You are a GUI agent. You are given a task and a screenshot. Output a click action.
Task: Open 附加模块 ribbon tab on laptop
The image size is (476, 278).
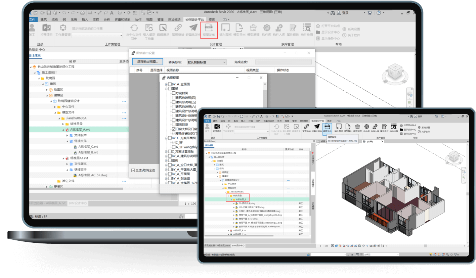[174, 19]
